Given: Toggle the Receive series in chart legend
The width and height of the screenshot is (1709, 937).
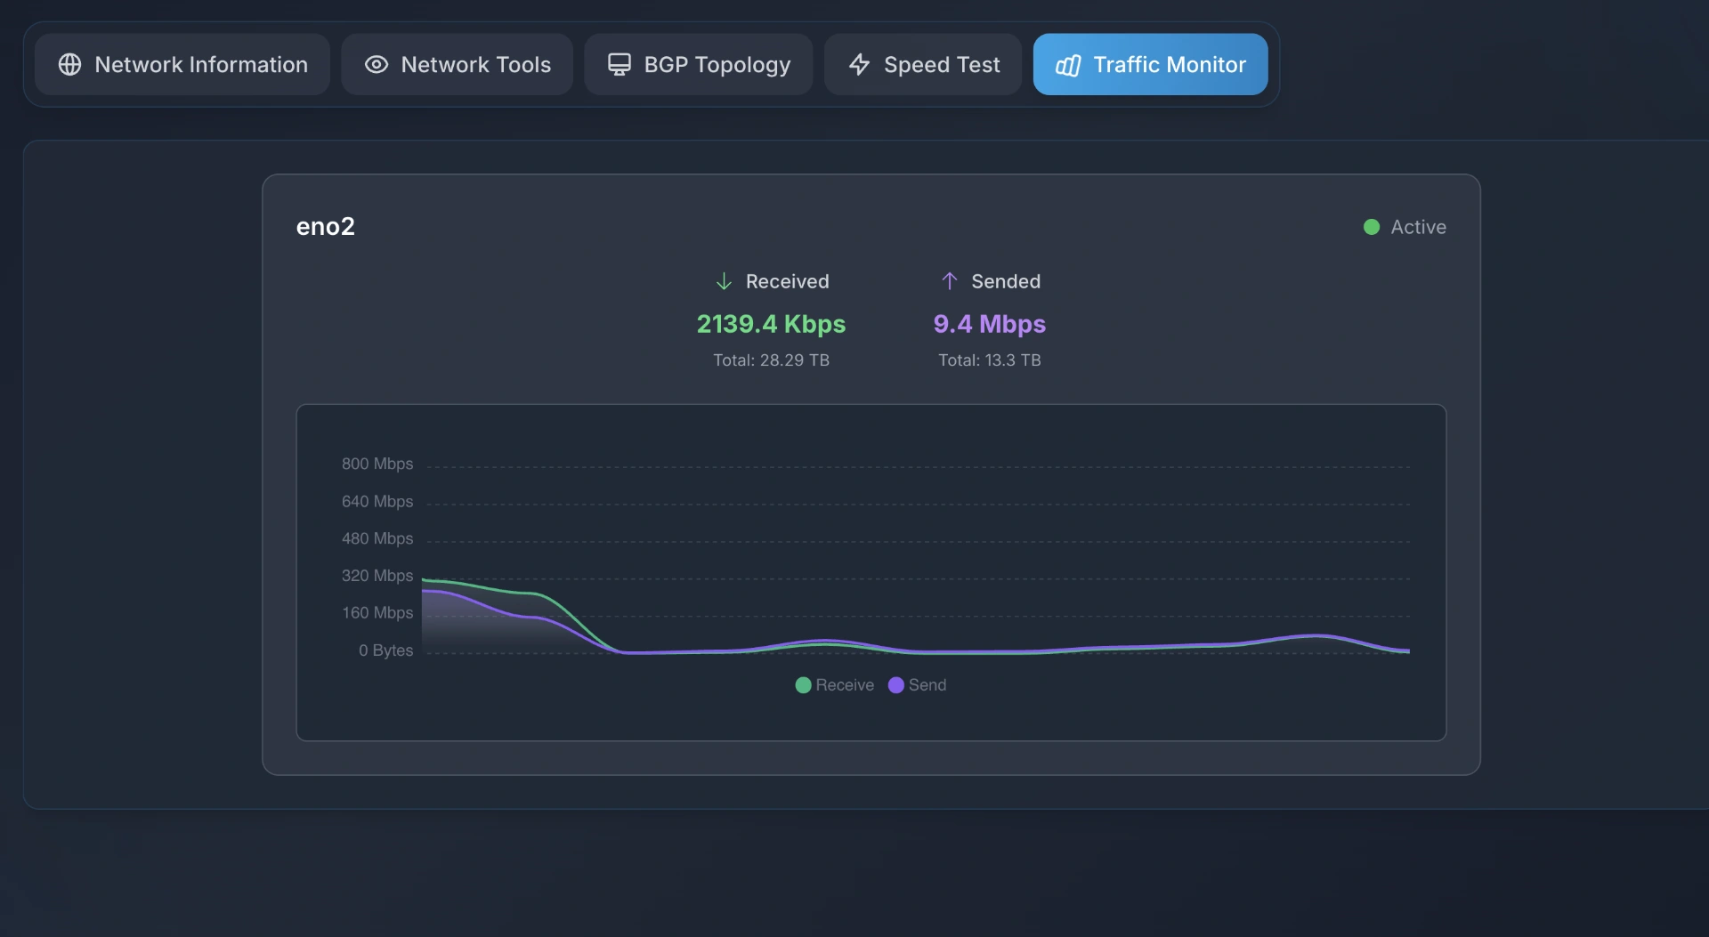Looking at the screenshot, I should tap(834, 685).
